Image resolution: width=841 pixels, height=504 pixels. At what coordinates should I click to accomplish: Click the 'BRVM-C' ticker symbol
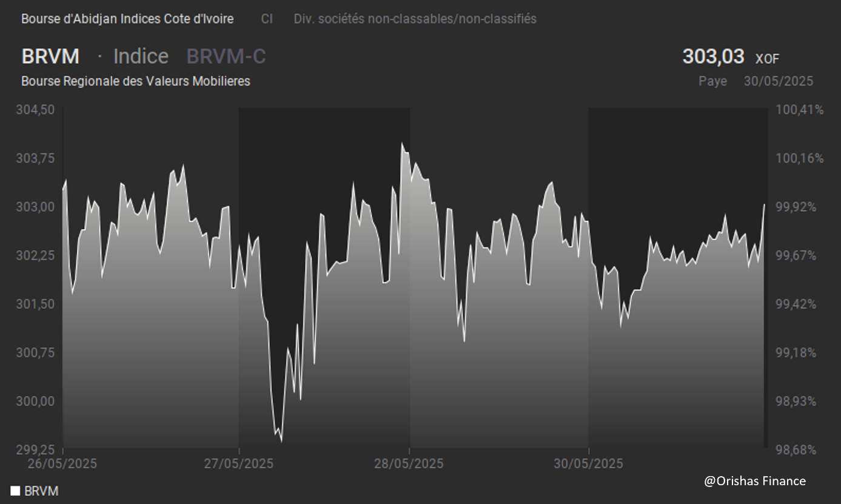tap(226, 56)
